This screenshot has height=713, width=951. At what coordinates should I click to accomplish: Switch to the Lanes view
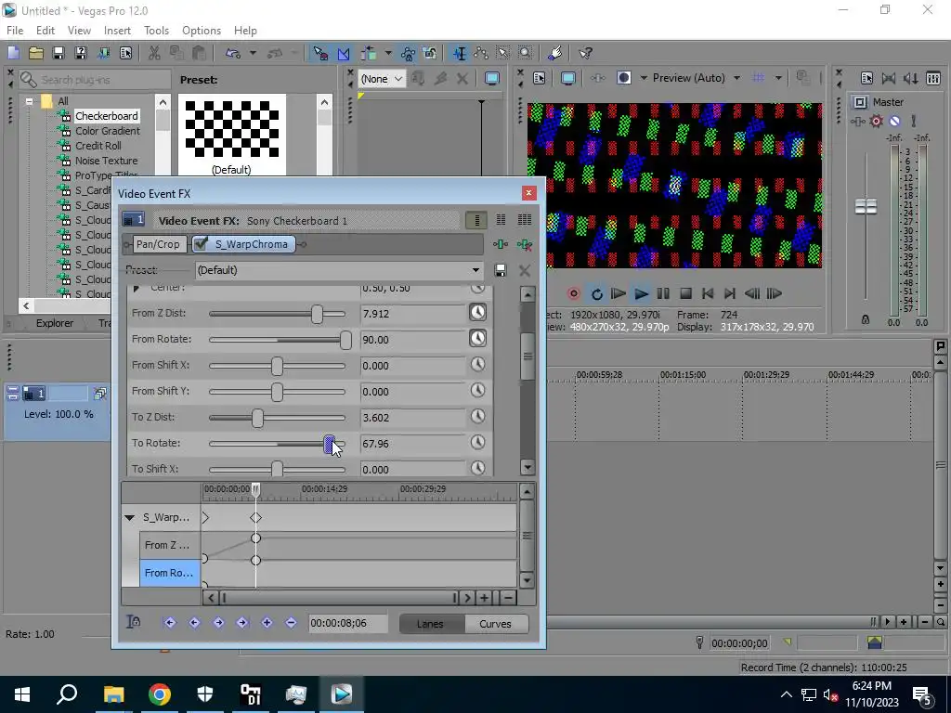click(x=430, y=624)
